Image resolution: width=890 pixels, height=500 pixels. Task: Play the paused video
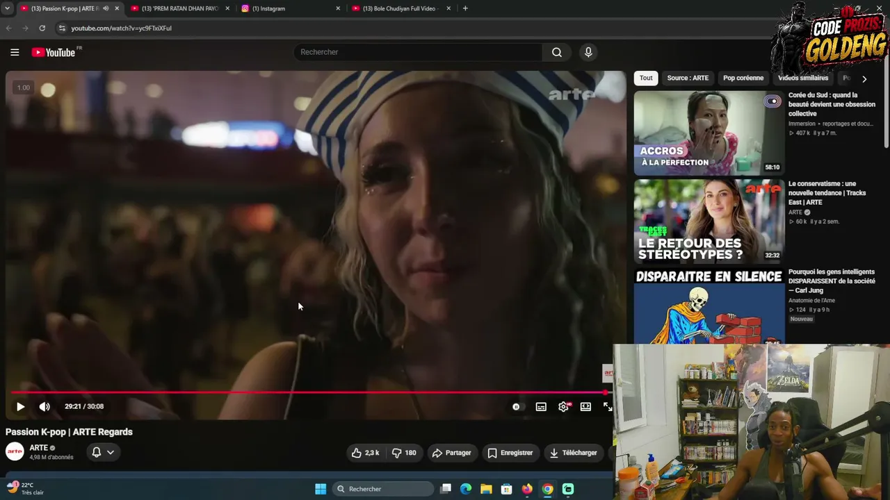20,407
